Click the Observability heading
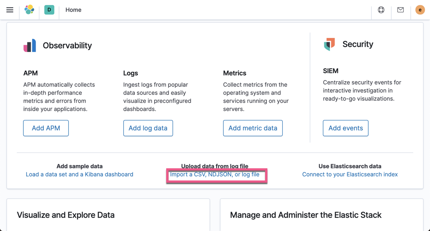430x231 pixels. click(x=67, y=46)
